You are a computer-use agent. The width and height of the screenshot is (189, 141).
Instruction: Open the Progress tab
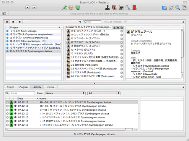tap(24, 87)
